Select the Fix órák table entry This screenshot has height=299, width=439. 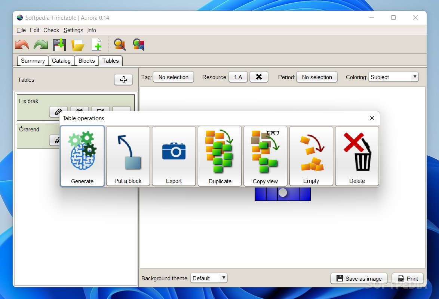(76, 107)
